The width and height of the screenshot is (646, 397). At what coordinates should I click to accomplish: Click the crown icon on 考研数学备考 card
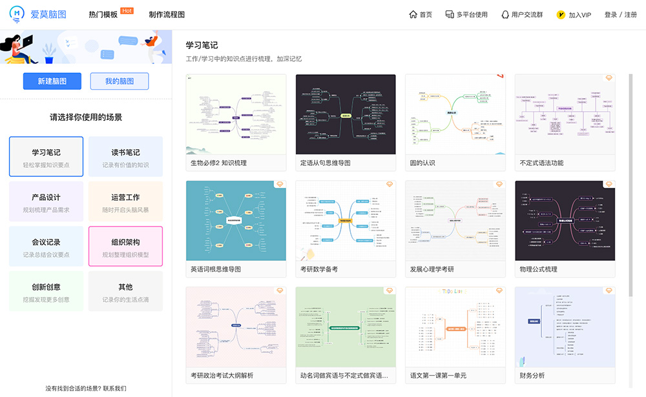(x=389, y=184)
